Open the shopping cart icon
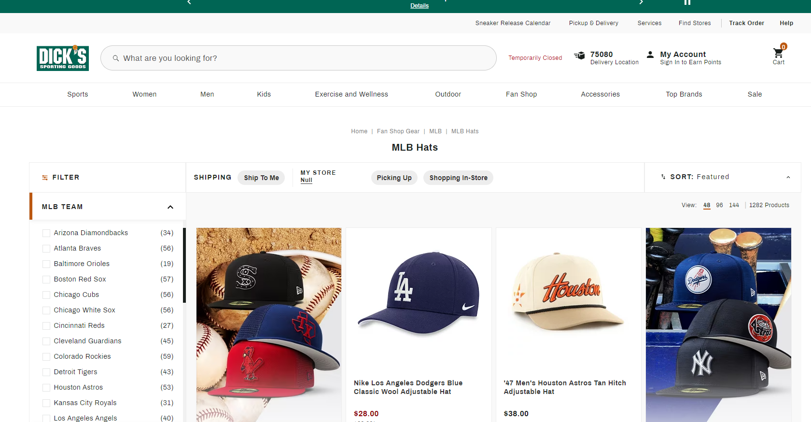This screenshot has height=422, width=811. pyautogui.click(x=778, y=54)
